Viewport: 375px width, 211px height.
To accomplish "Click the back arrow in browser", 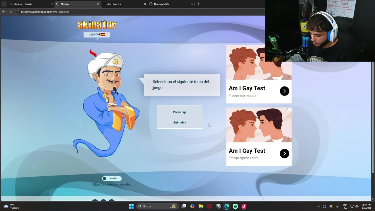I will point(4,12).
